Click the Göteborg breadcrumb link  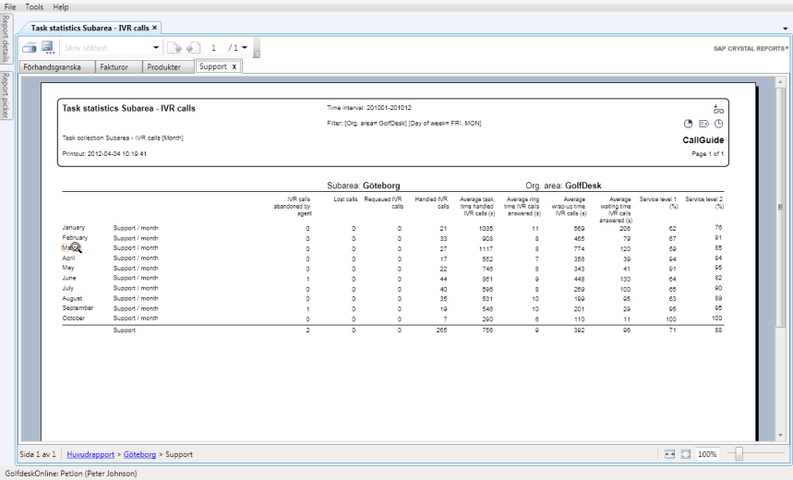139,454
